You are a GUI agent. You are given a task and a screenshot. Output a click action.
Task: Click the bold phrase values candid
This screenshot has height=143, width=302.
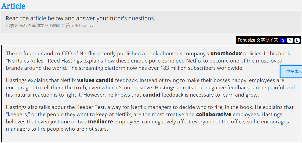click(x=95, y=80)
